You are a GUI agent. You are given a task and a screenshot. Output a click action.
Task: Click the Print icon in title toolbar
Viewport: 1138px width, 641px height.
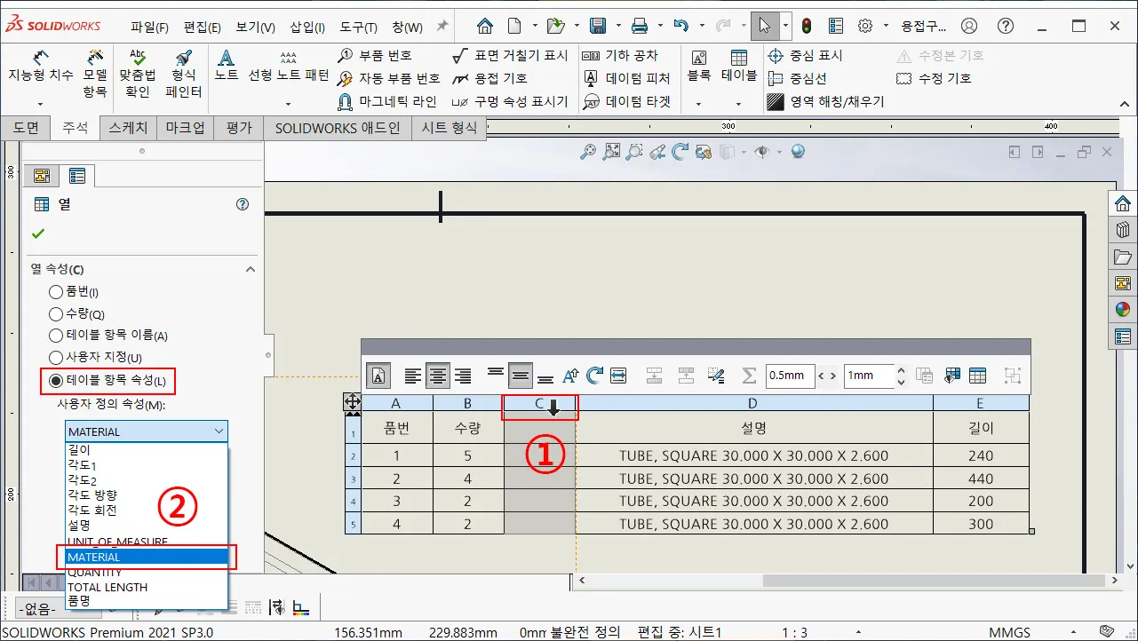(640, 26)
